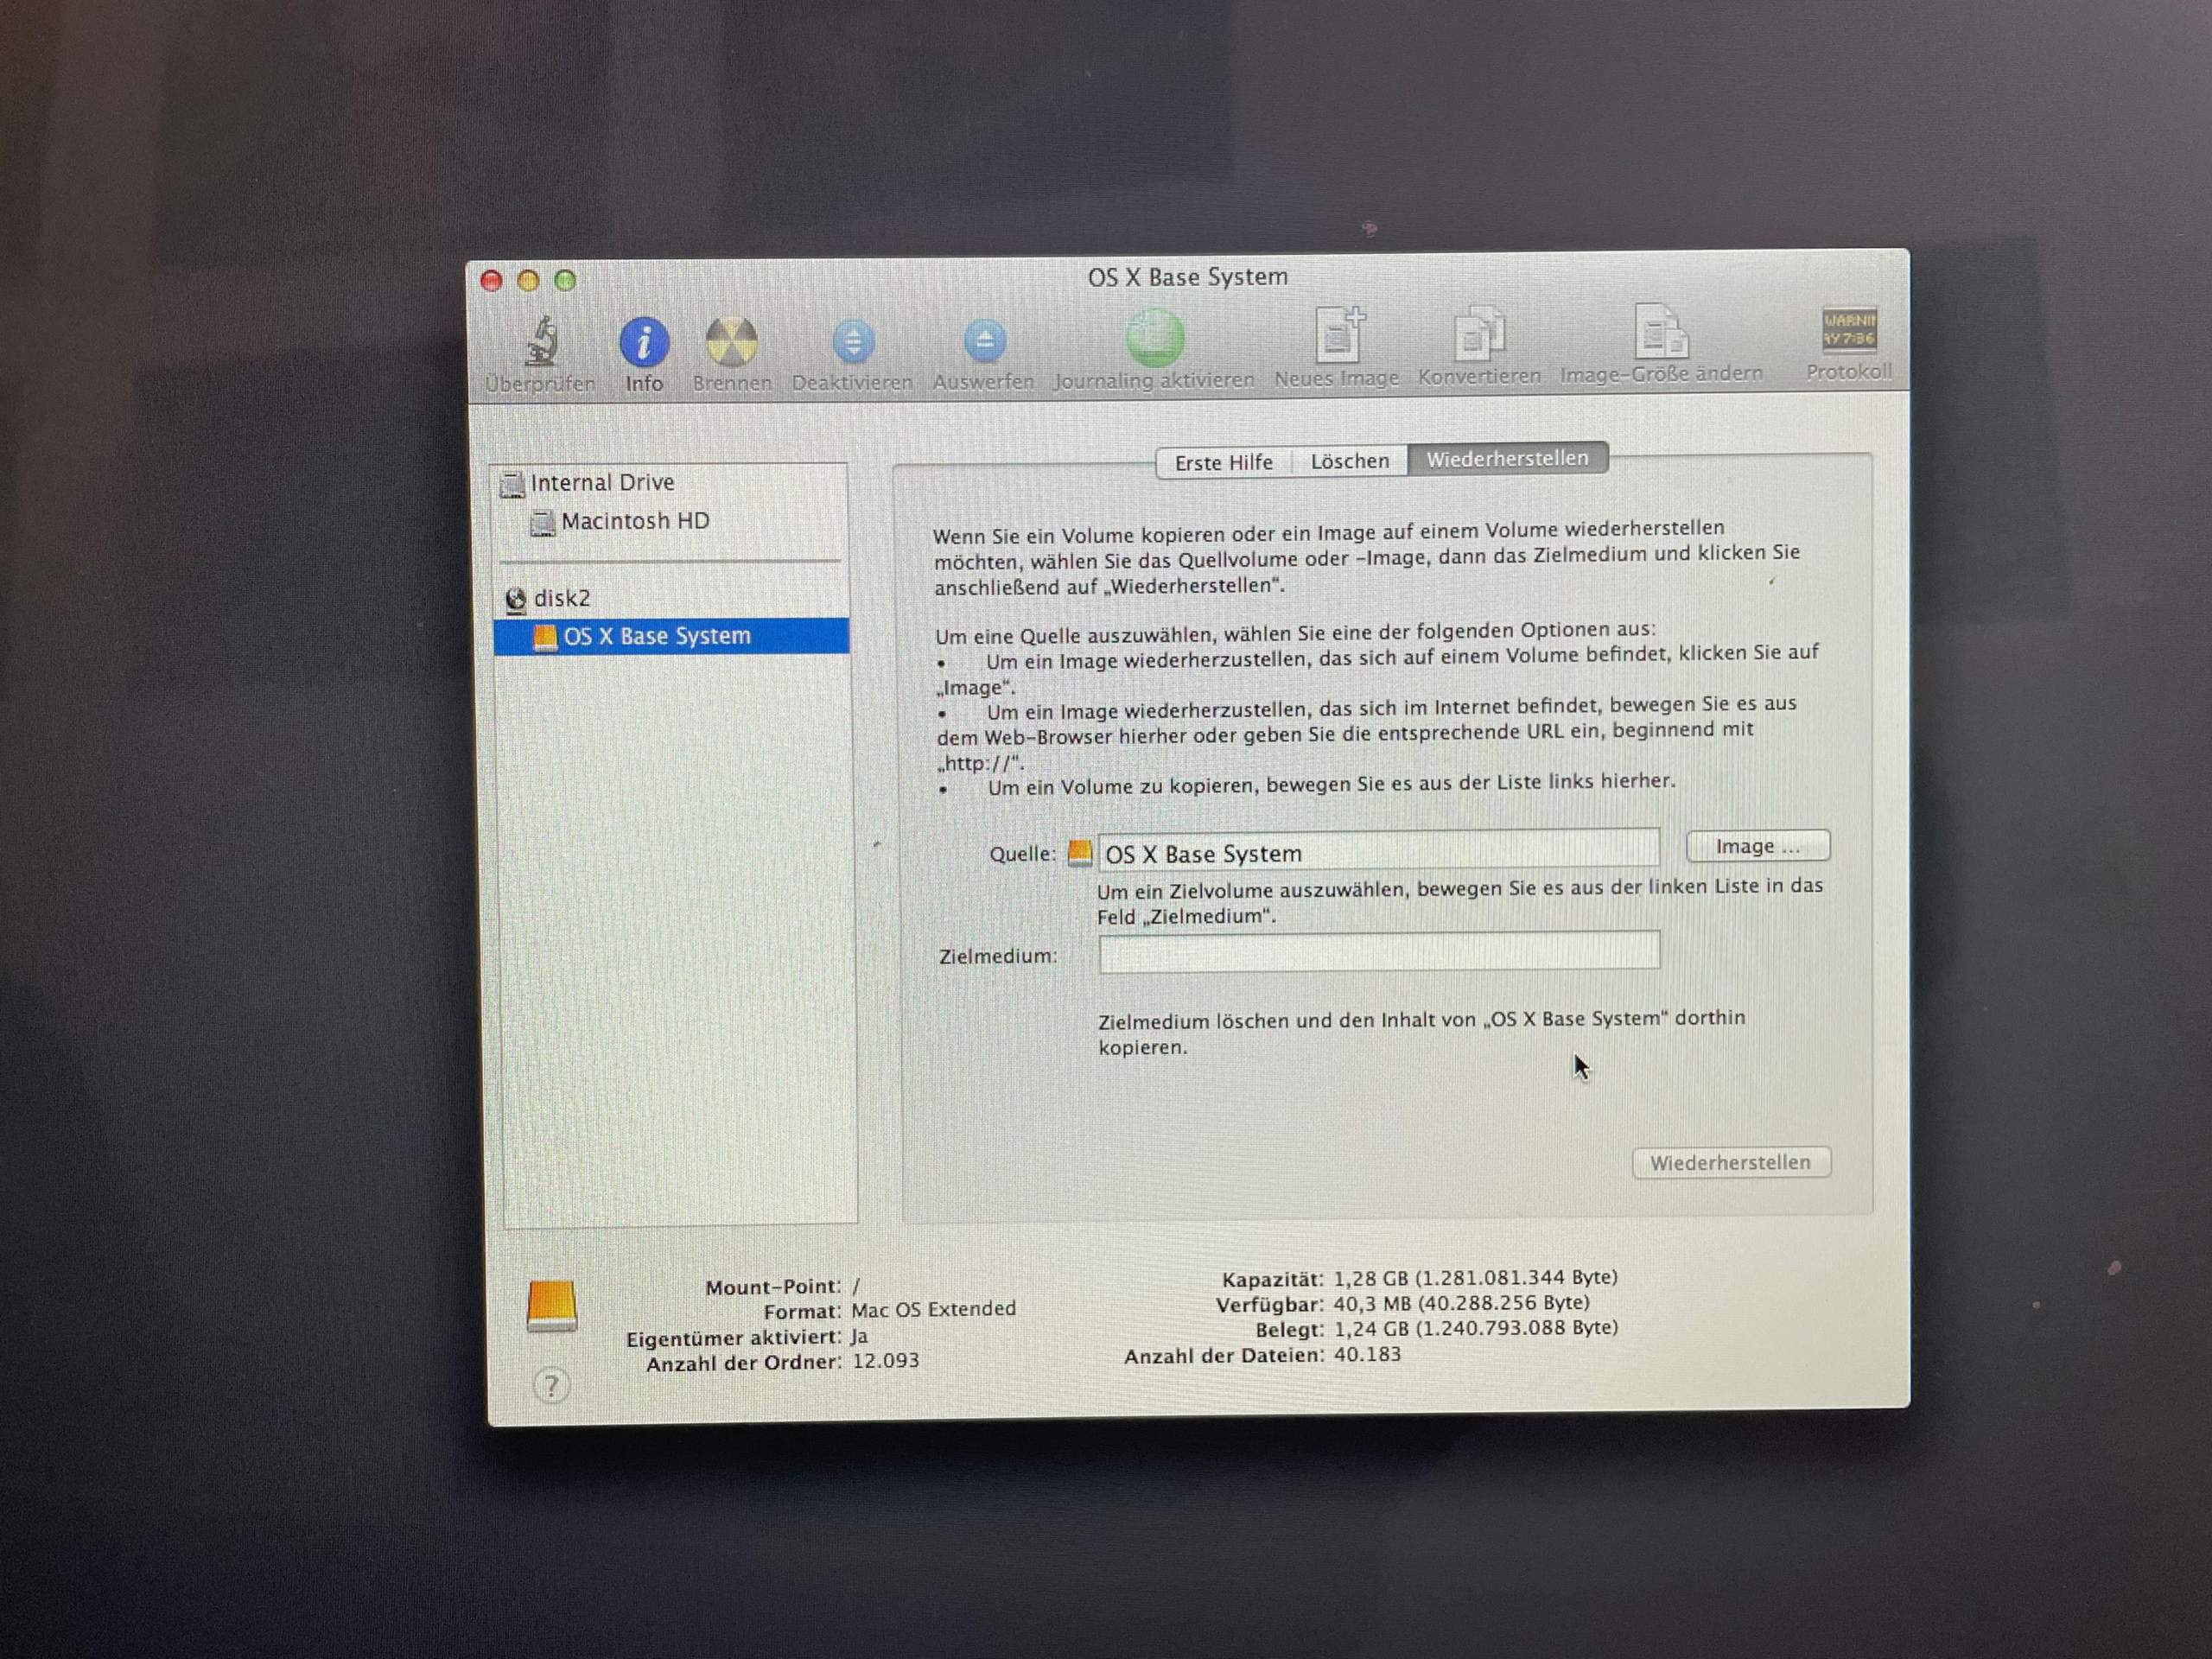Select disk2 in the device list
Screen dimensions: 2212x1659
[x=562, y=597]
